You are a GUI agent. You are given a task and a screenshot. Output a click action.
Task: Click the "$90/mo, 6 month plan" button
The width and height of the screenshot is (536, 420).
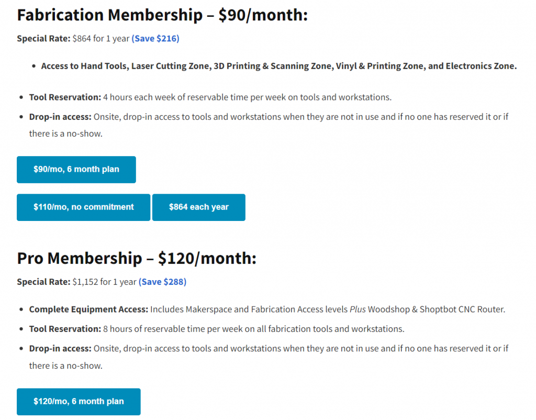(76, 170)
